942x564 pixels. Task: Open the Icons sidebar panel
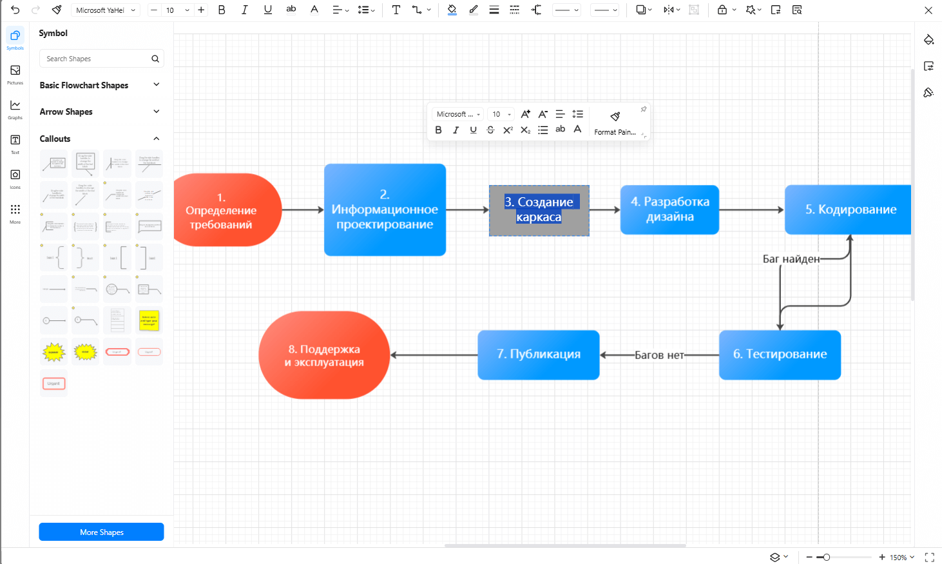click(x=15, y=178)
